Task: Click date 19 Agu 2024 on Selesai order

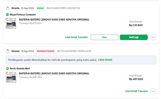Action: tap(27, 8)
